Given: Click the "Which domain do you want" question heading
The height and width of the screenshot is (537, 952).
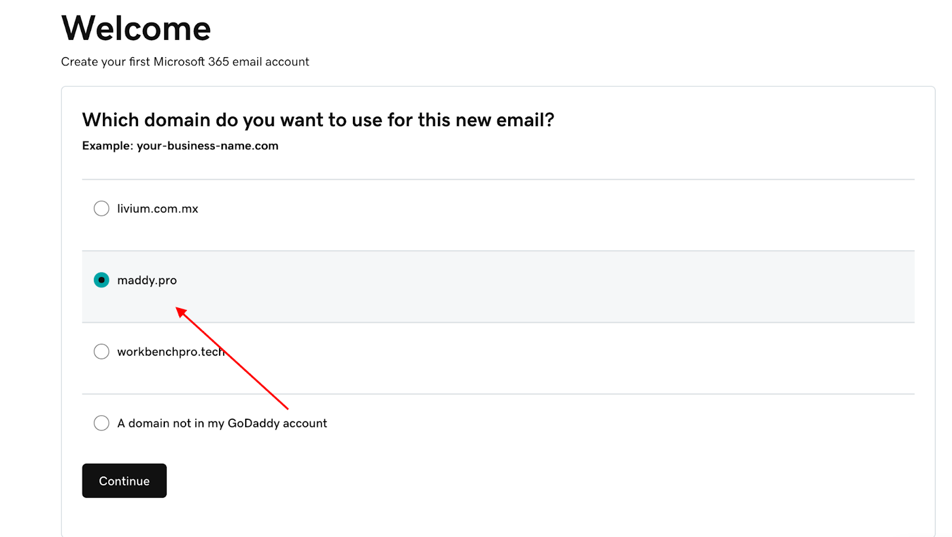Looking at the screenshot, I should pyautogui.click(x=318, y=120).
